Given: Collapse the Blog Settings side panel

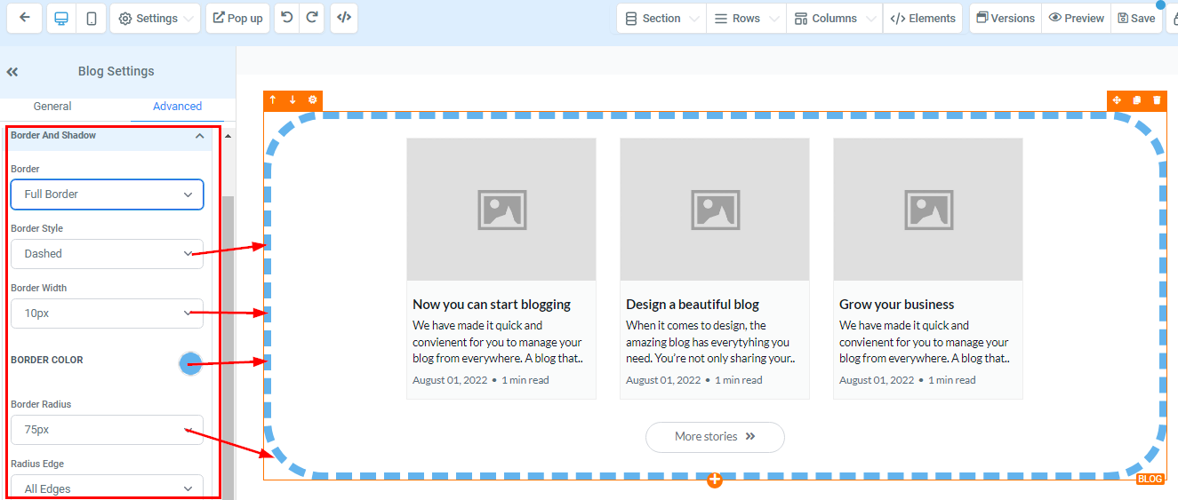Looking at the screenshot, I should pyautogui.click(x=12, y=72).
